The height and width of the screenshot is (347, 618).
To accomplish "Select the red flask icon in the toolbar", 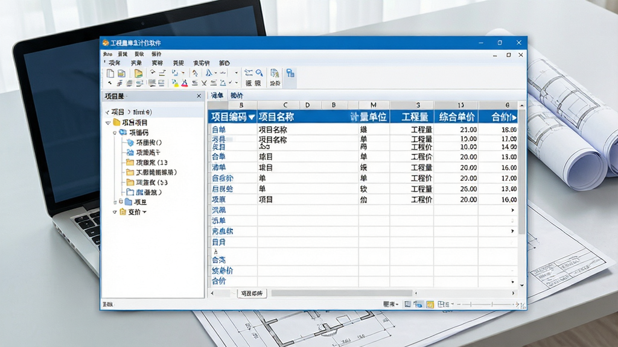I will (185, 83).
